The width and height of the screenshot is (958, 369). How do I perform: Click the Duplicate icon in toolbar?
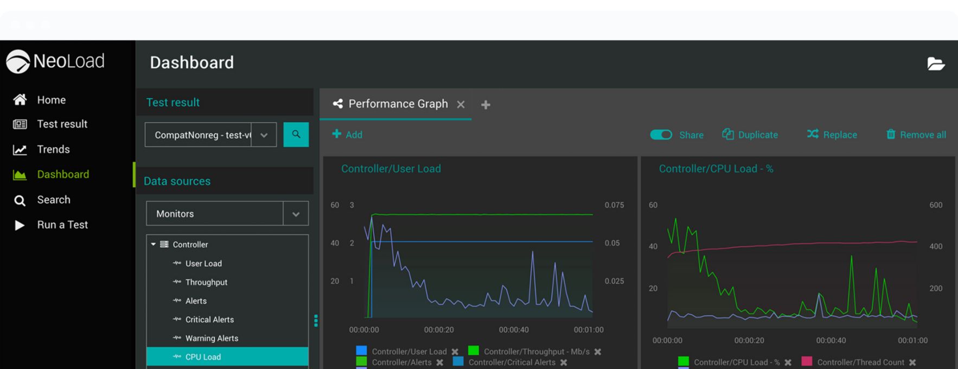(x=727, y=134)
